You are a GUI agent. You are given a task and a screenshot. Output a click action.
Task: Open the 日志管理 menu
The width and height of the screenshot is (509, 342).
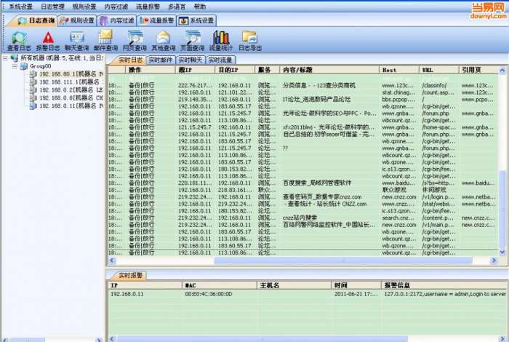point(52,7)
